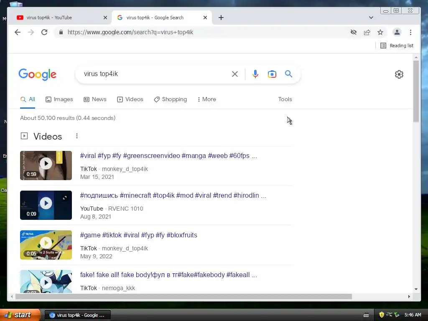Select the All results tab

coord(28,99)
